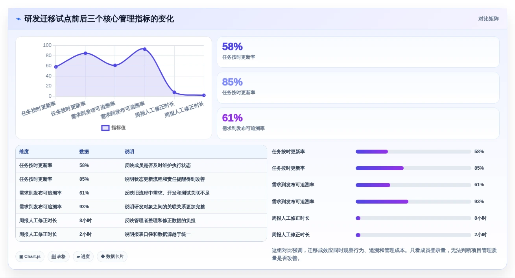Screen dimensions: 515x278
Task: Click the chart's peak data point near 93
Action: point(145,49)
